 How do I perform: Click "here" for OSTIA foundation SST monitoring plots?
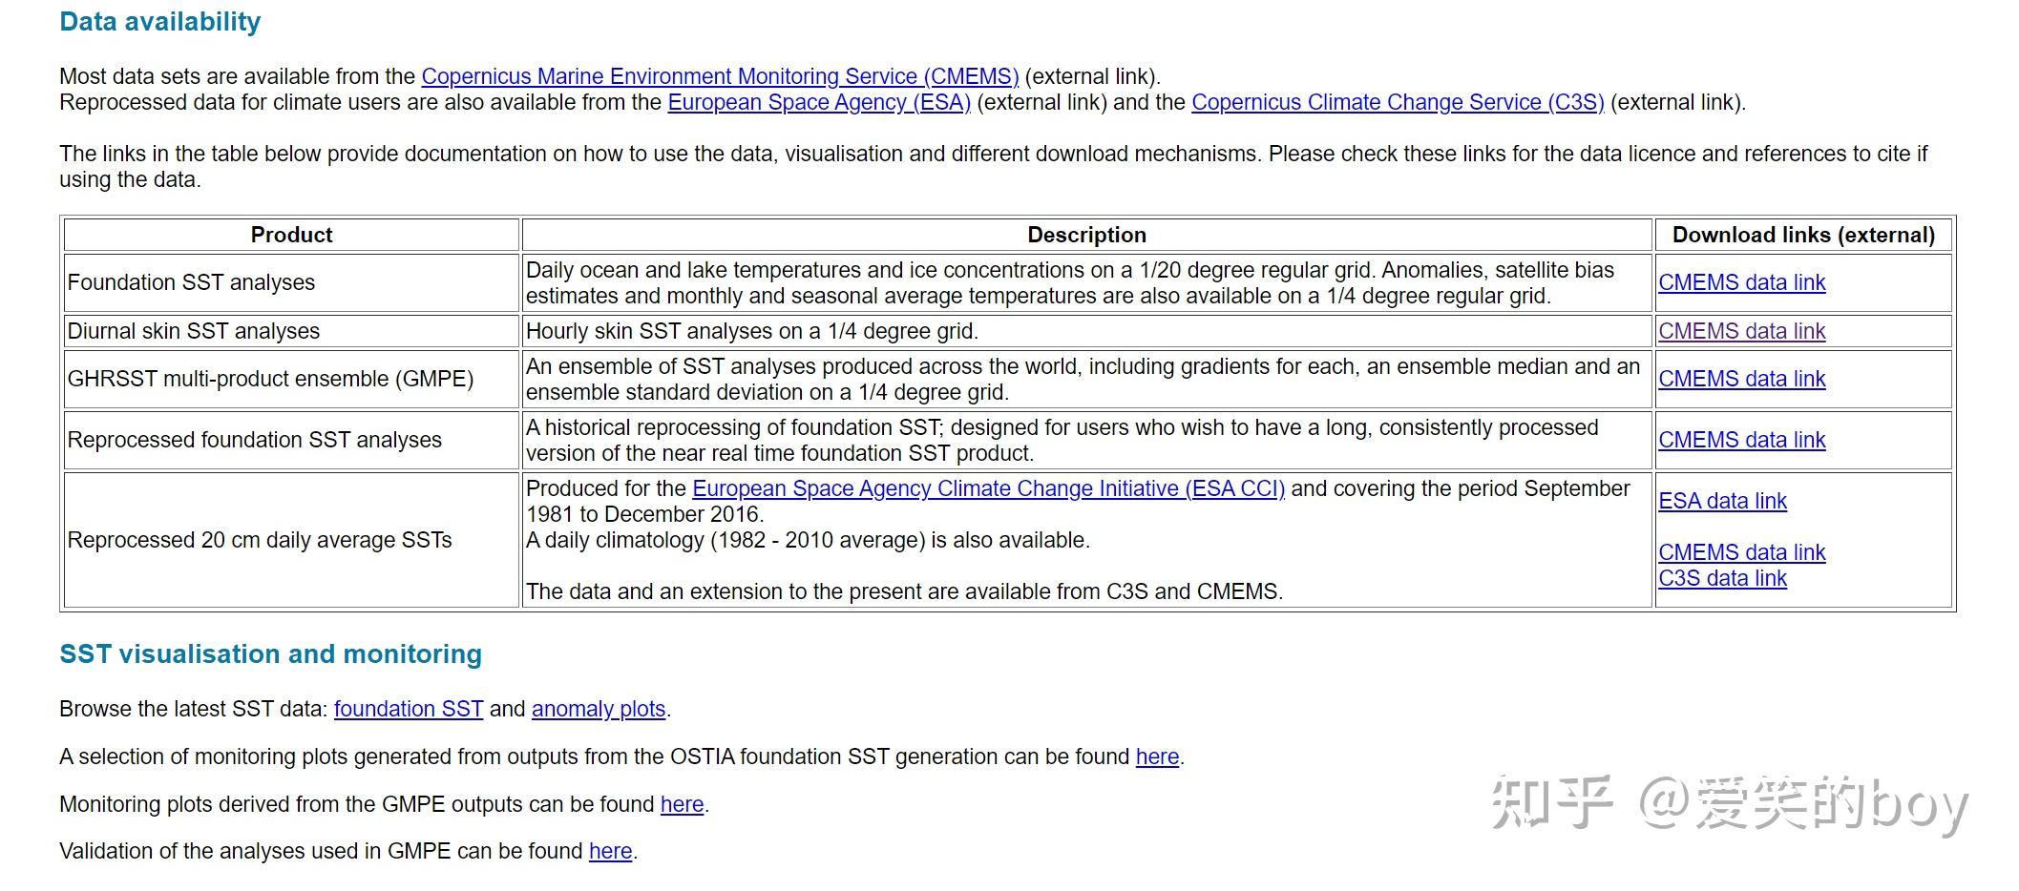pos(1157,756)
